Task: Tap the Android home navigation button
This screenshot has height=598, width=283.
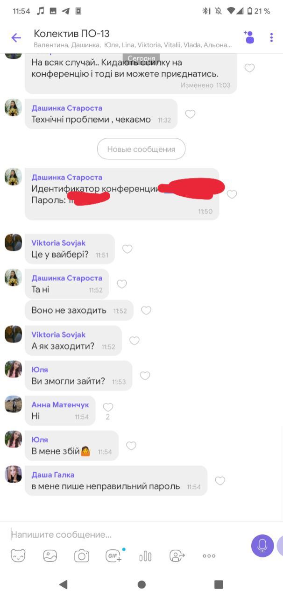Action: click(x=141, y=584)
